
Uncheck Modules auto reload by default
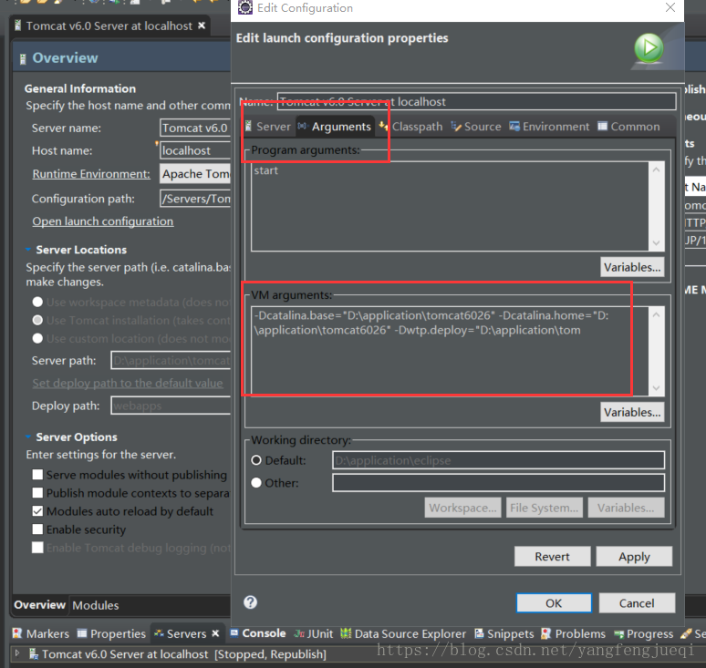click(x=37, y=511)
